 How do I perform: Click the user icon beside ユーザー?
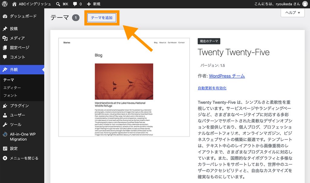[x=5, y=115]
